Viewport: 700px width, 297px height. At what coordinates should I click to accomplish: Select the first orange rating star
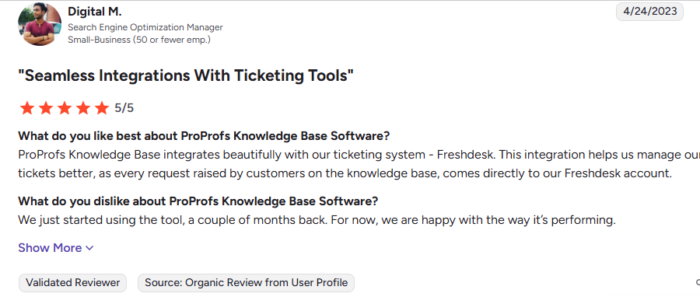27,108
